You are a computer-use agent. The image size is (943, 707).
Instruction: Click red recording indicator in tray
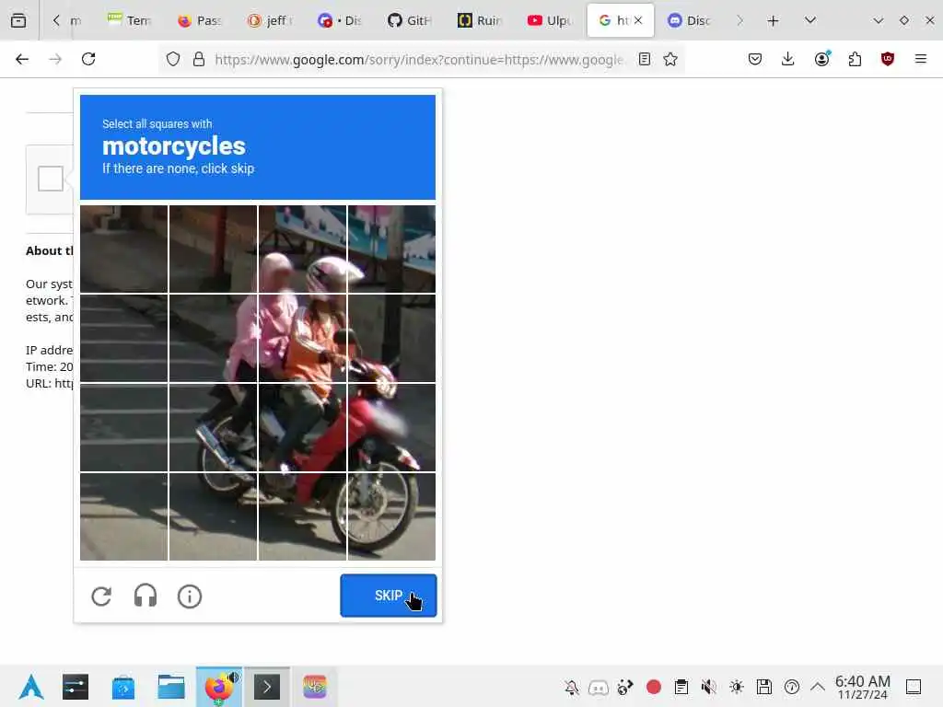tap(654, 687)
